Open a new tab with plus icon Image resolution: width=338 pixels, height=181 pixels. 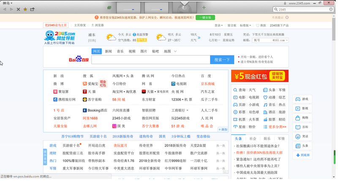204,8
